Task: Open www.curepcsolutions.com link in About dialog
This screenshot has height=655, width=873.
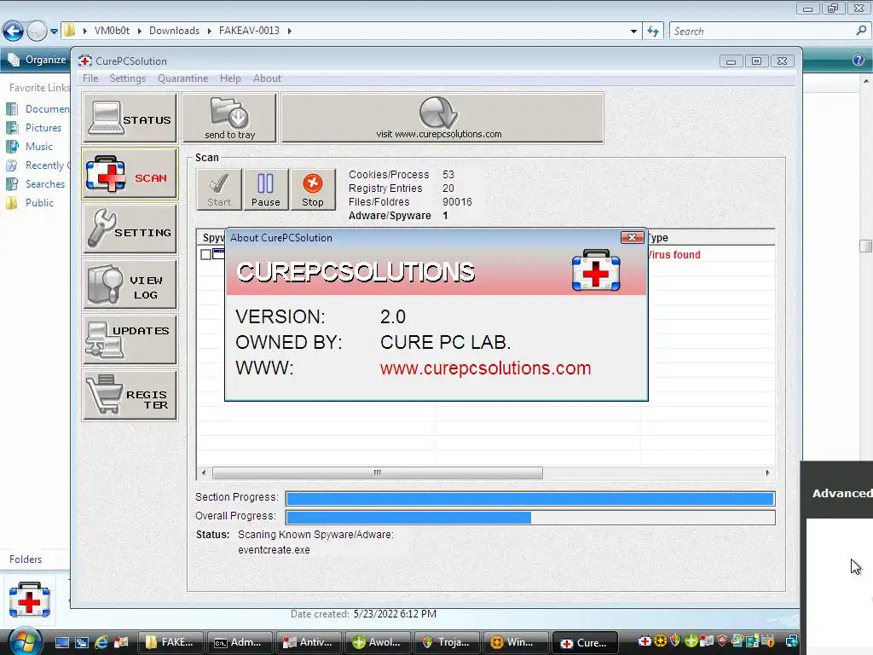Action: pyautogui.click(x=485, y=368)
